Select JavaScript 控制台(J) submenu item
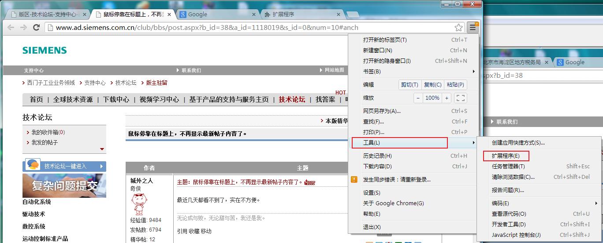The image size is (603, 243). click(540, 235)
